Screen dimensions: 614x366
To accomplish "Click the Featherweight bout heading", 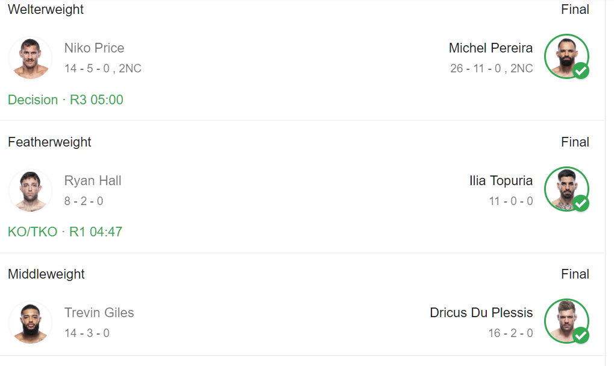I will pos(49,142).
